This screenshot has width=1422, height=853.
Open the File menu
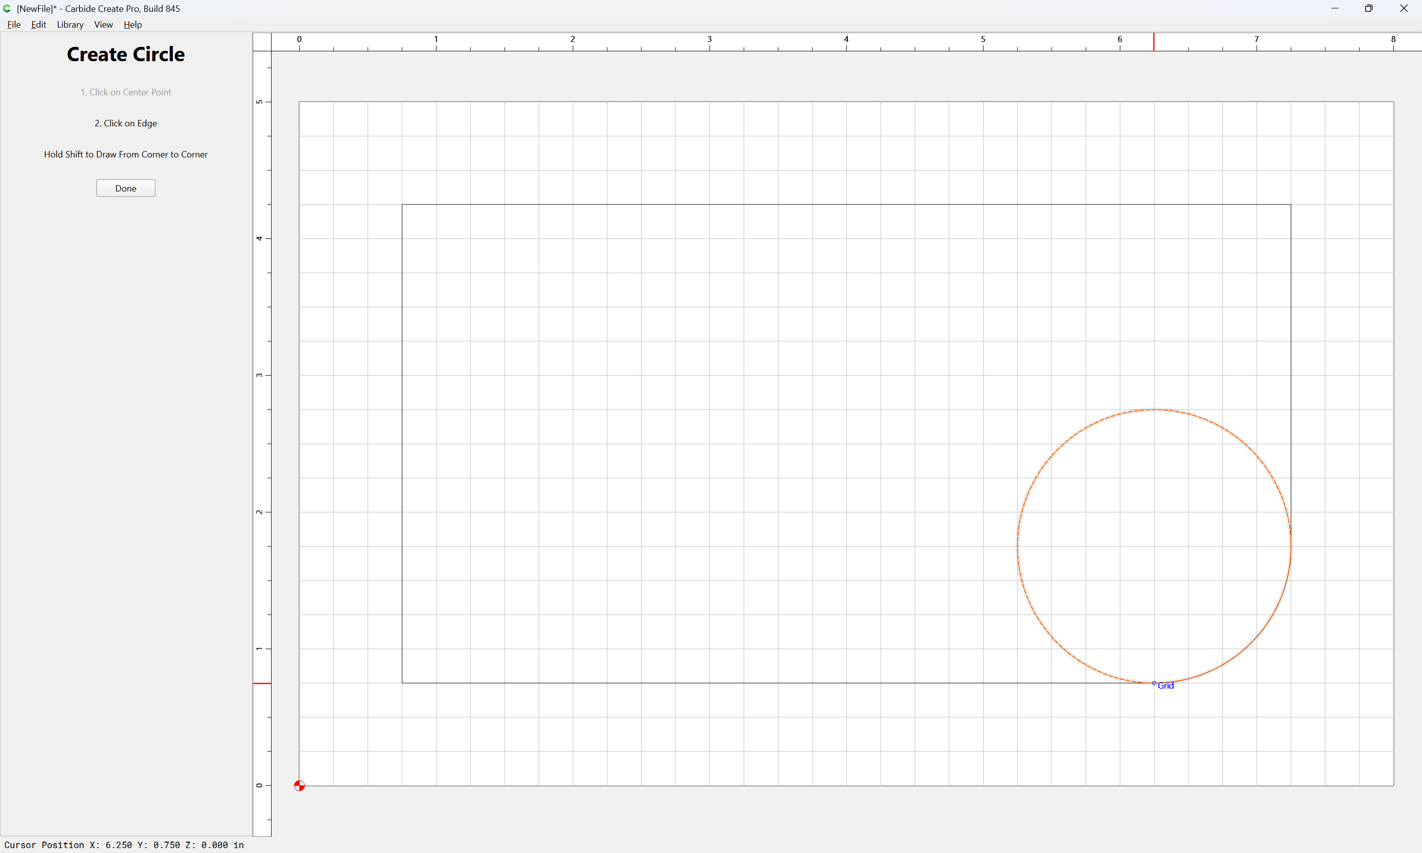[x=14, y=24]
